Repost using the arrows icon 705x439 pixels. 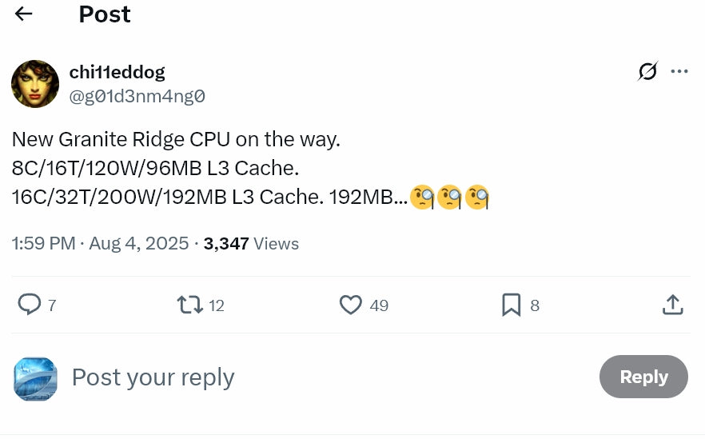click(x=189, y=305)
